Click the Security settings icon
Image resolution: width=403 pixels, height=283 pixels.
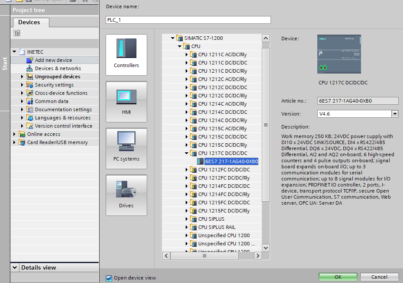[x=30, y=85]
